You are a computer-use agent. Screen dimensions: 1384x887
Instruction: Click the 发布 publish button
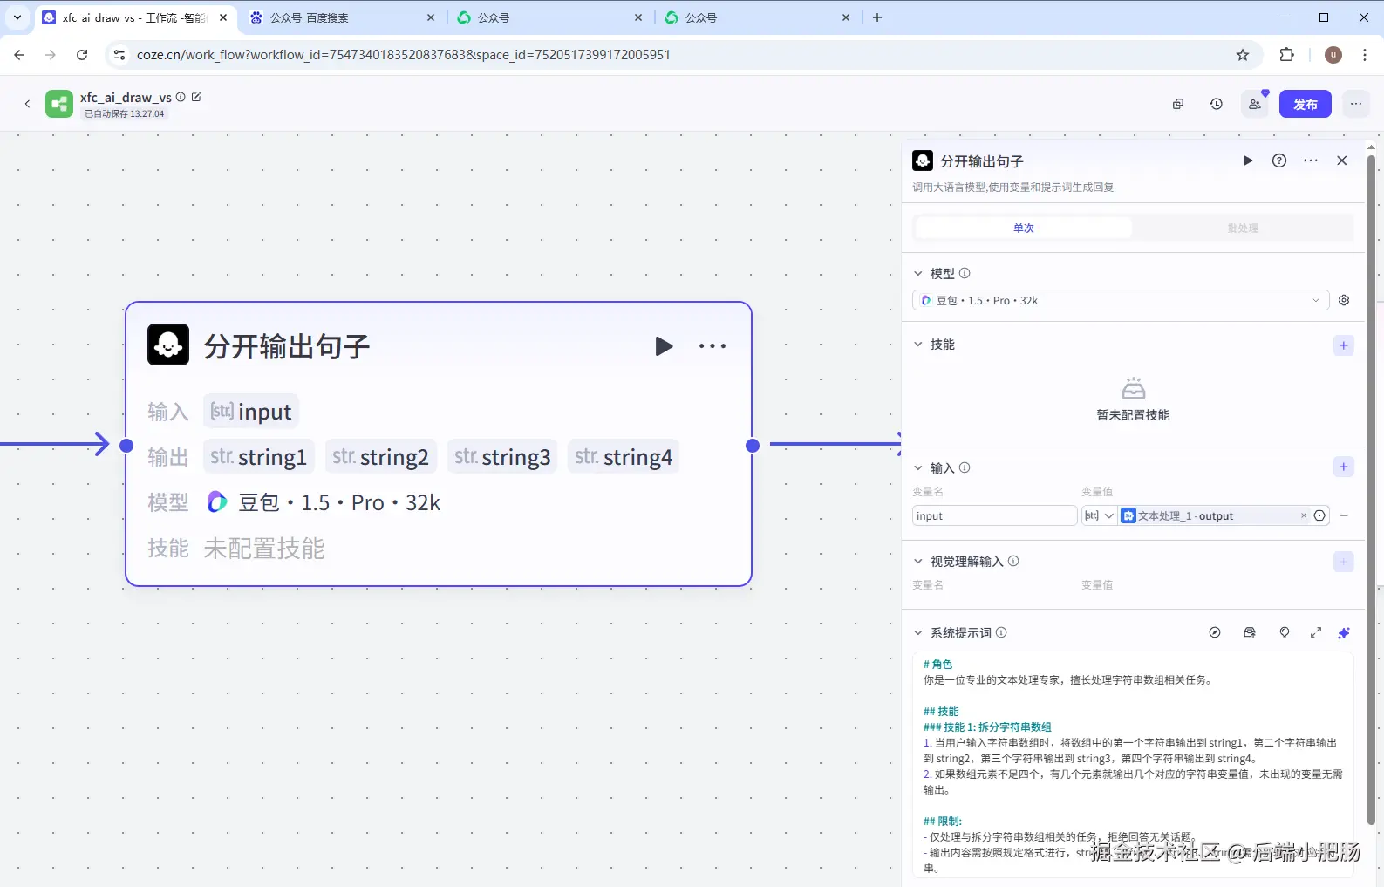(x=1306, y=104)
